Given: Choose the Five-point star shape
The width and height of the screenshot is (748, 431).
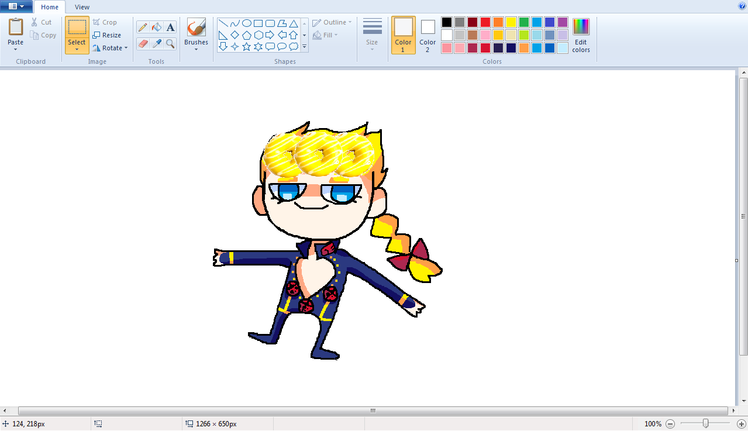Looking at the screenshot, I should pyautogui.click(x=247, y=46).
